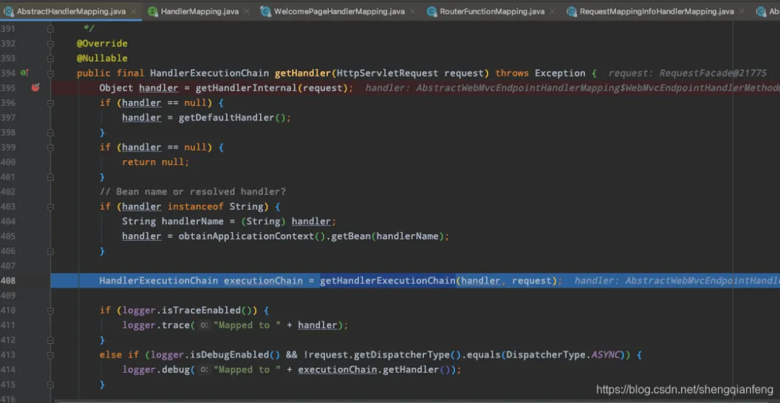This screenshot has width=780, height=403.
Task: Collapse the comment fold marker at line 391
Action: click(x=51, y=30)
